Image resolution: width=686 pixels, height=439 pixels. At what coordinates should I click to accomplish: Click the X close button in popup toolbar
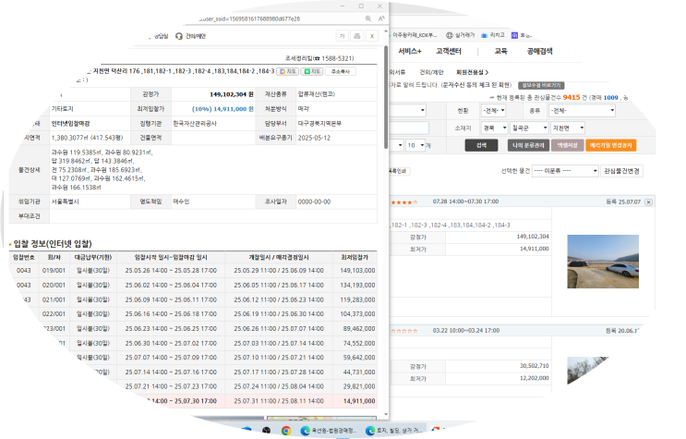click(x=372, y=36)
